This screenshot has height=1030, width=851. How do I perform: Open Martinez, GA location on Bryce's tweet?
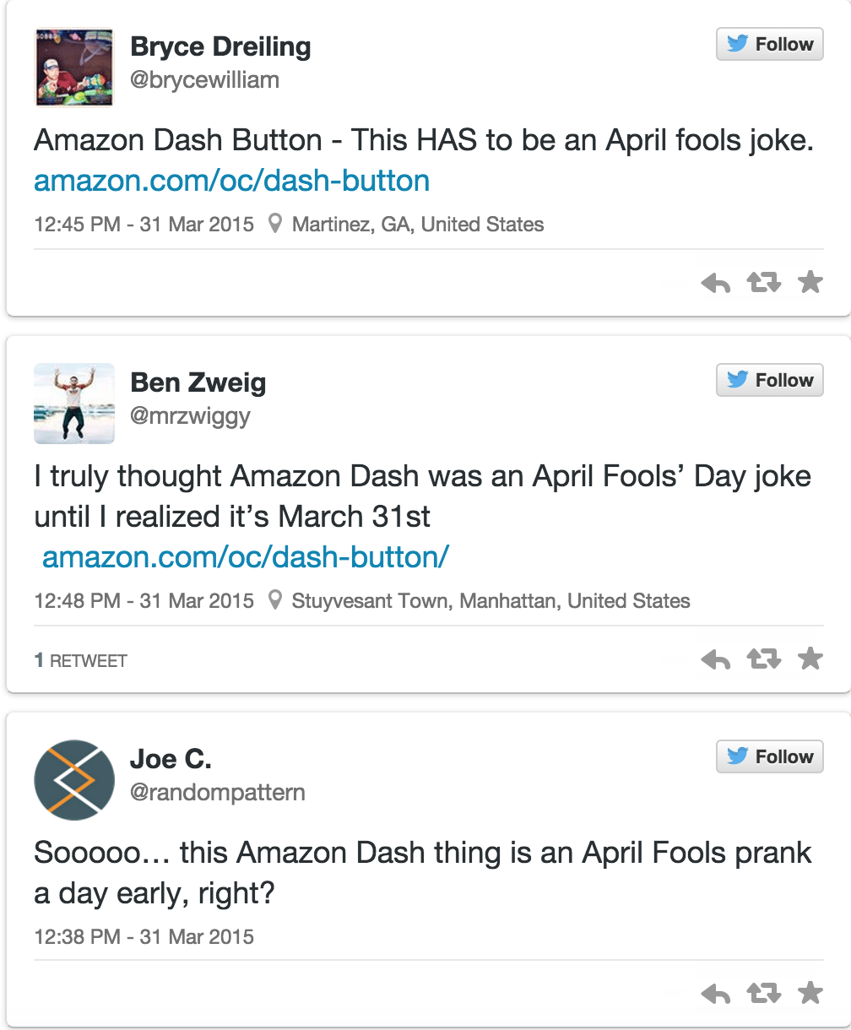tap(417, 225)
